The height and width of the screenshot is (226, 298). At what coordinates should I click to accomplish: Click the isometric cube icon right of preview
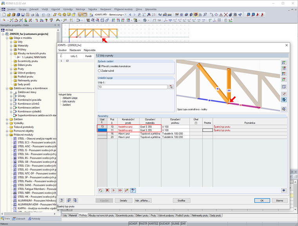point(284,87)
